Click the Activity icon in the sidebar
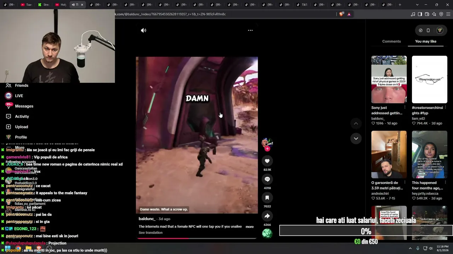This screenshot has height=254, width=453. click(x=8, y=116)
